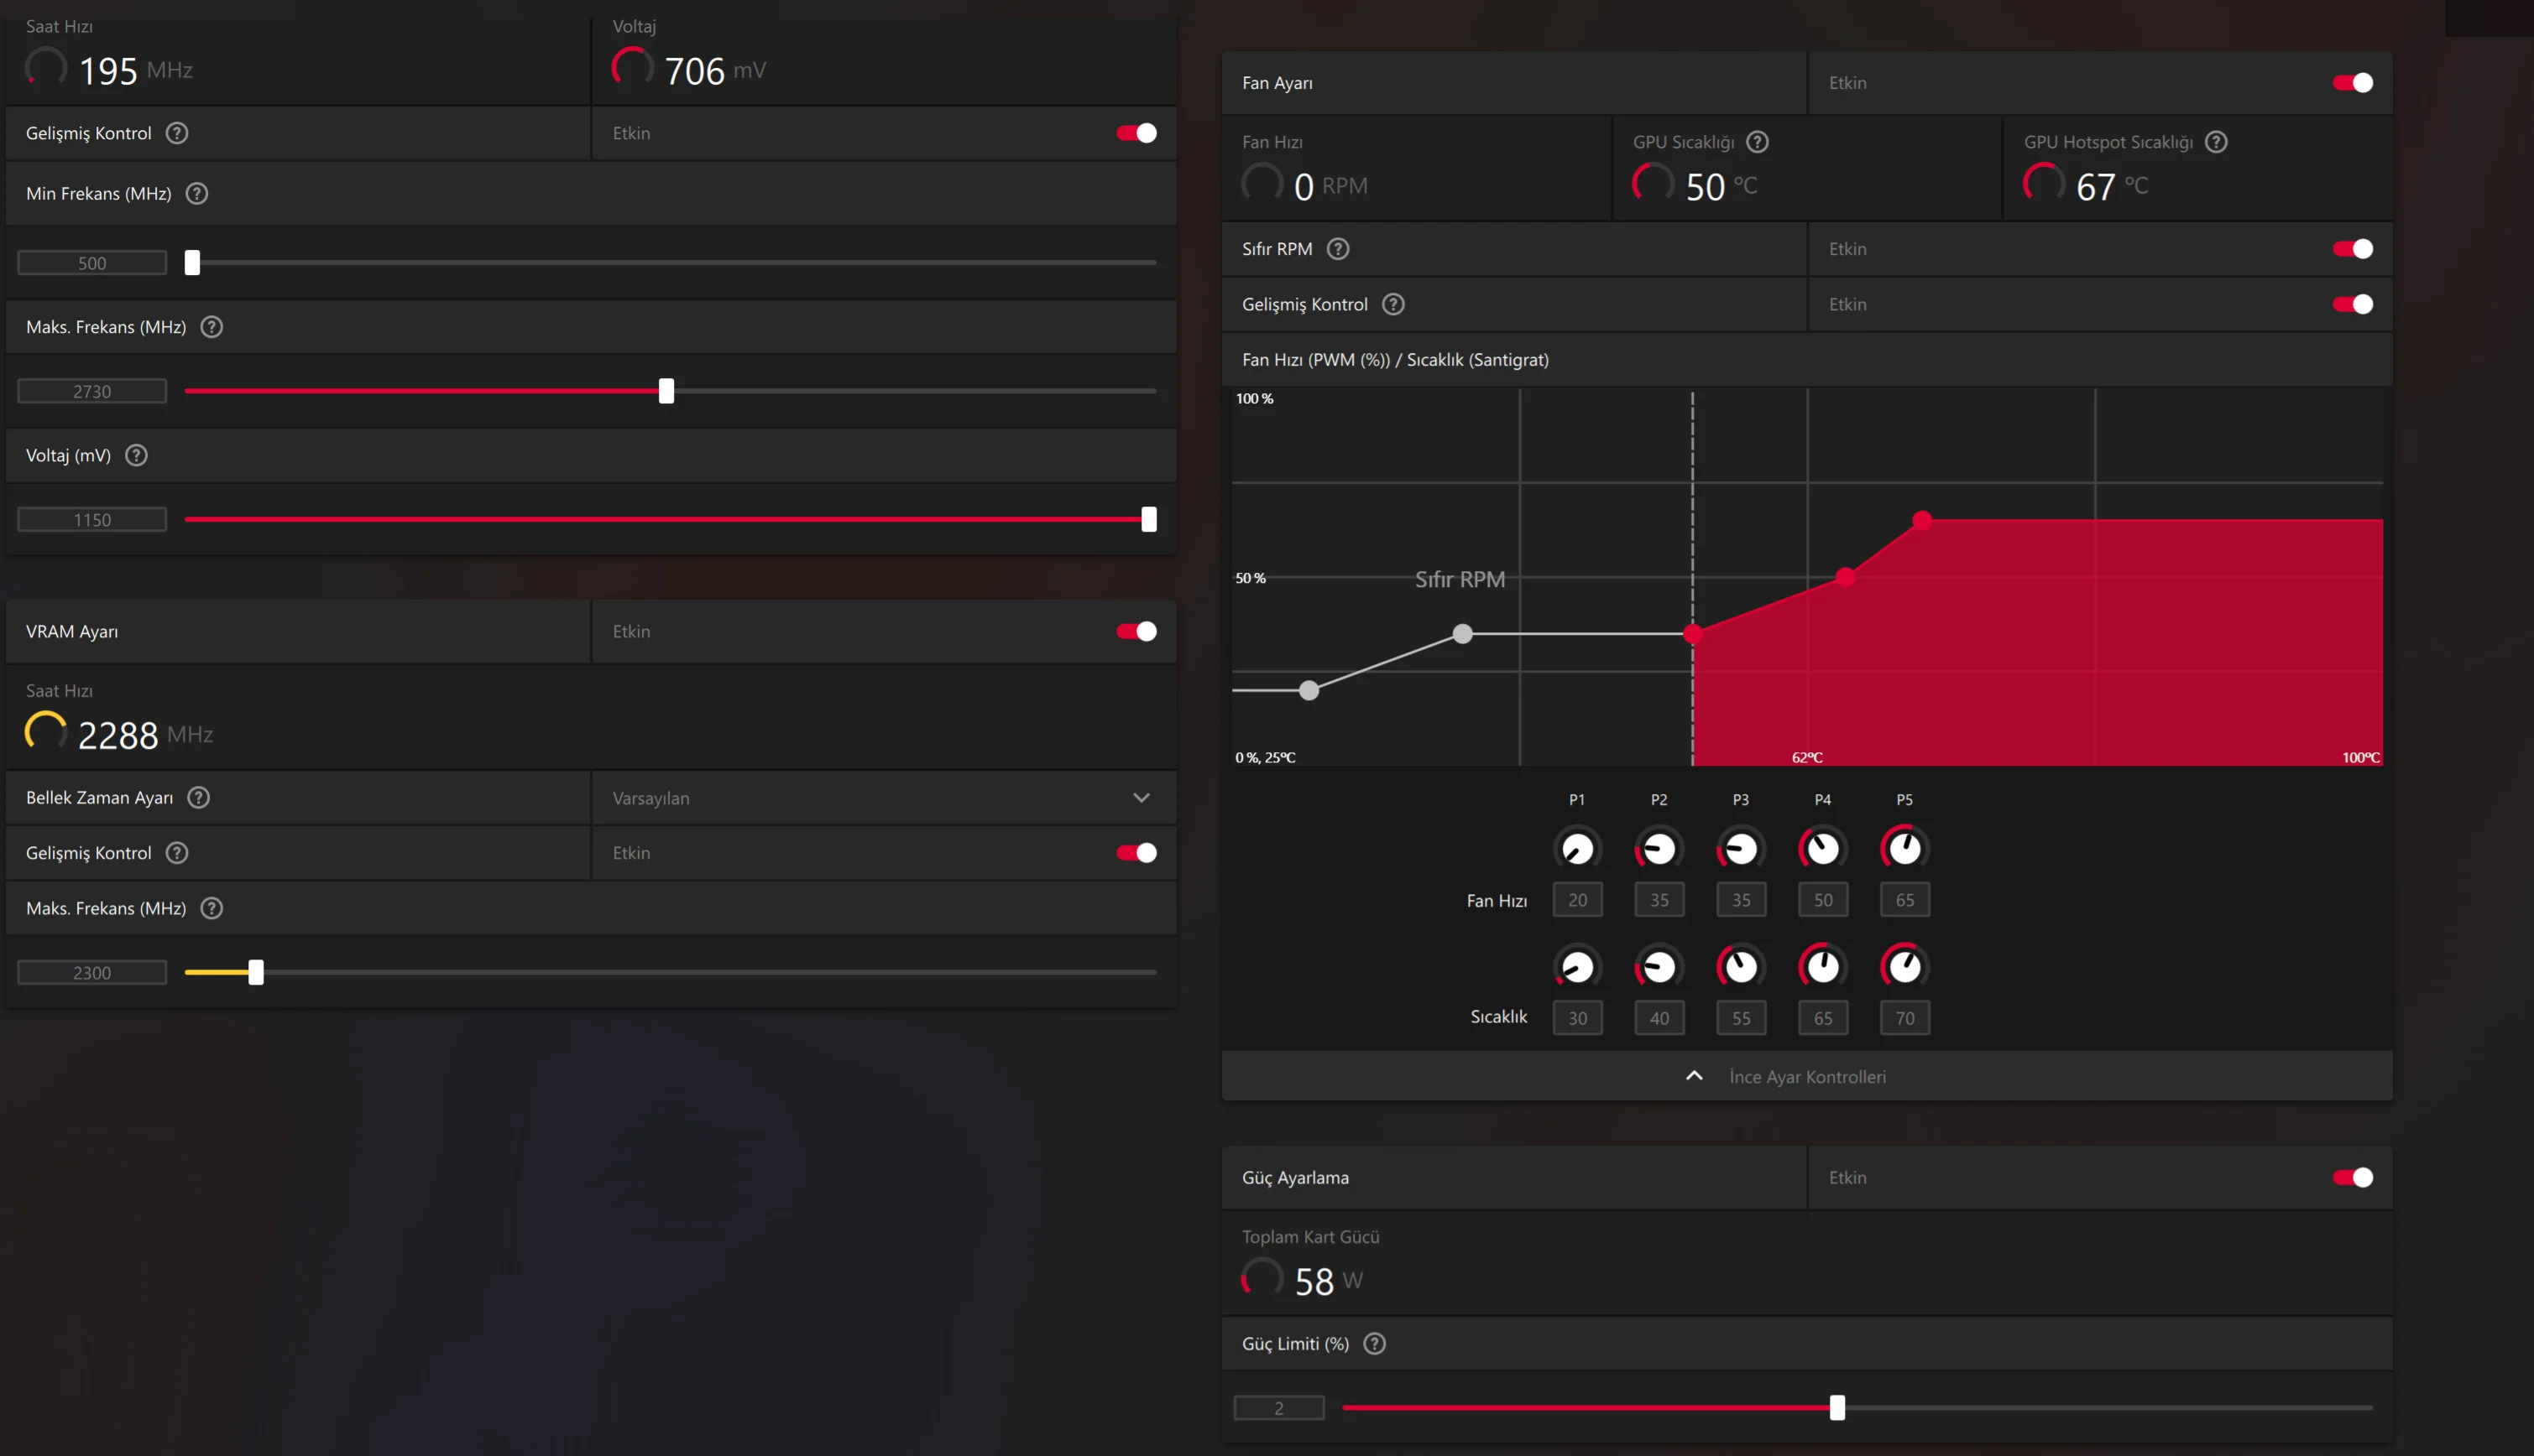The width and height of the screenshot is (2534, 1456).
Task: Open the Bellek Zaman Ayarı dropdown
Action: (x=881, y=798)
